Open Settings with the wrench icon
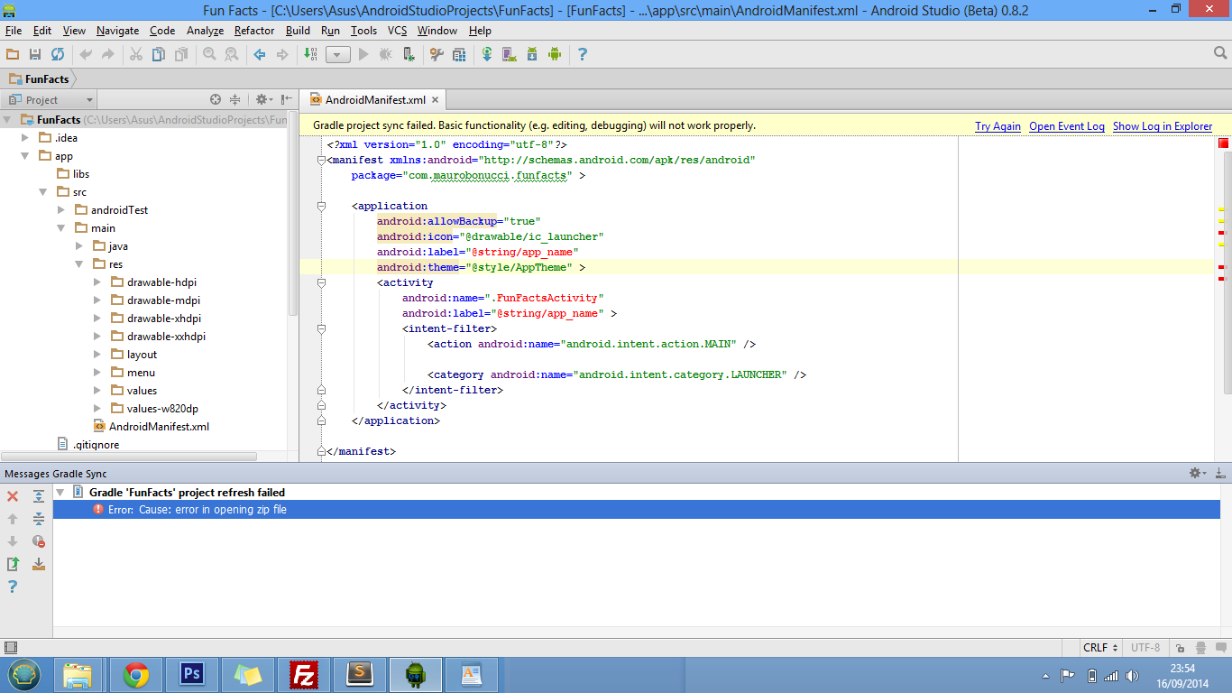 pos(437,54)
